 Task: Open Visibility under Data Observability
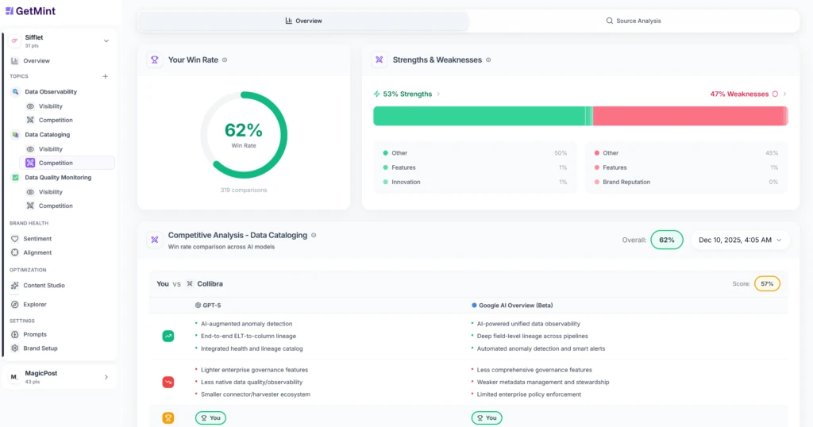(x=50, y=106)
